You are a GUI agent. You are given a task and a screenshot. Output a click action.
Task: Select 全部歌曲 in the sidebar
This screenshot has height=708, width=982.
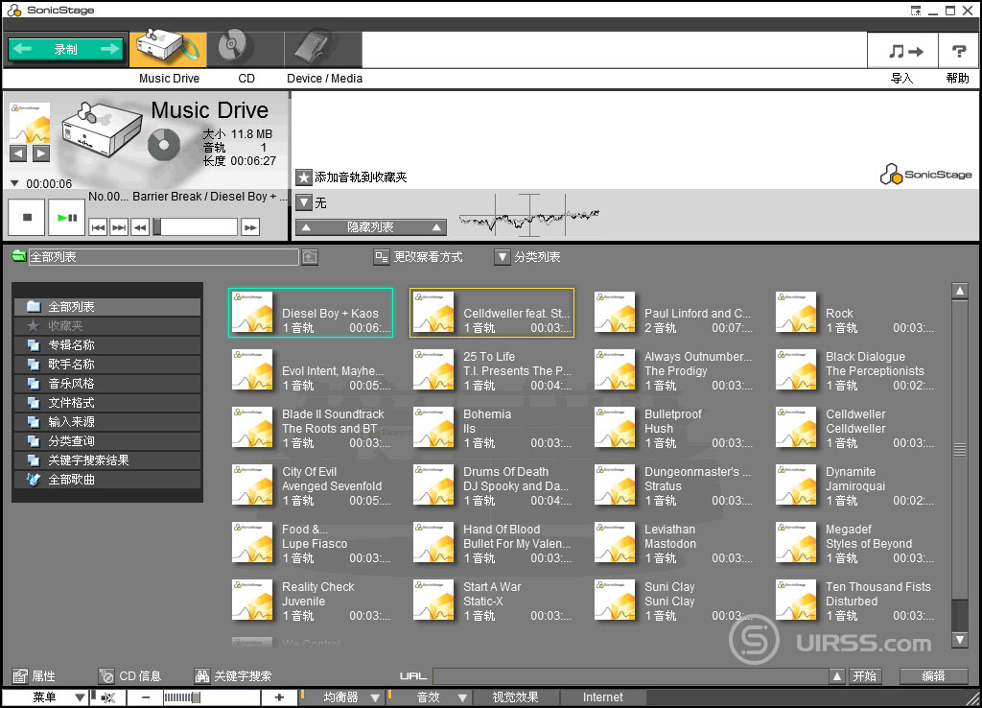click(x=107, y=480)
